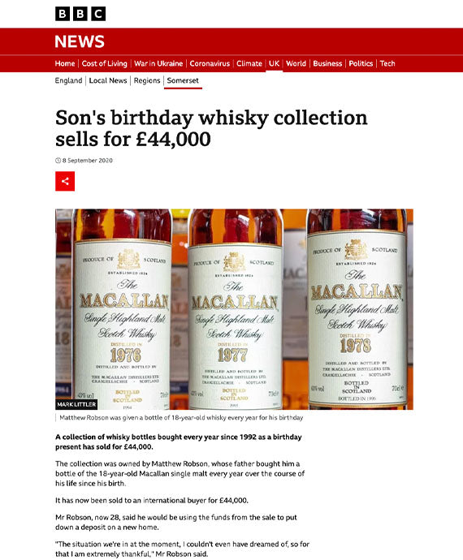Open the Cost of Living section
This screenshot has width=463, height=560.
pos(105,63)
